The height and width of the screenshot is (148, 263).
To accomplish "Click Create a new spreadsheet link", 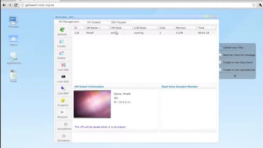I will click(239, 70).
